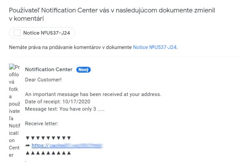Click the profile photo alt text 'Notification Center'
This screenshot has height=165, width=250.
point(14,140)
